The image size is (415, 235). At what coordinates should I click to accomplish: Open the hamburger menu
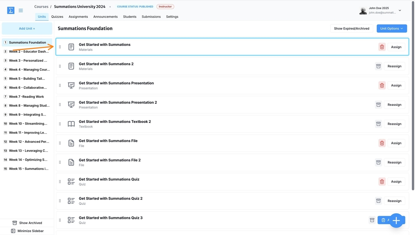[21, 11]
